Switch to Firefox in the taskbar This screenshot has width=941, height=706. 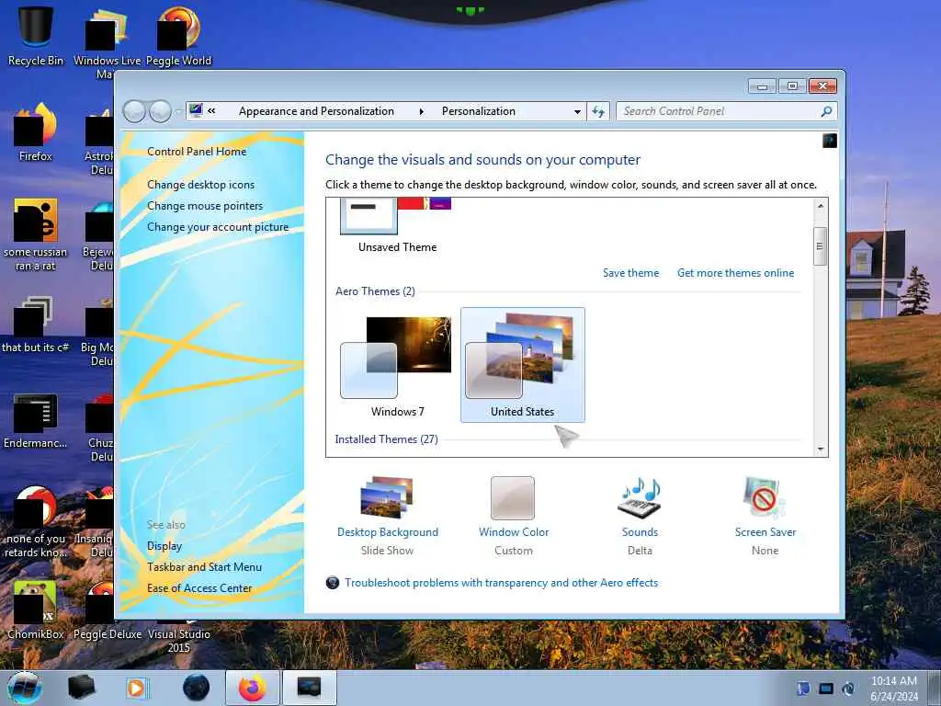coord(253,688)
